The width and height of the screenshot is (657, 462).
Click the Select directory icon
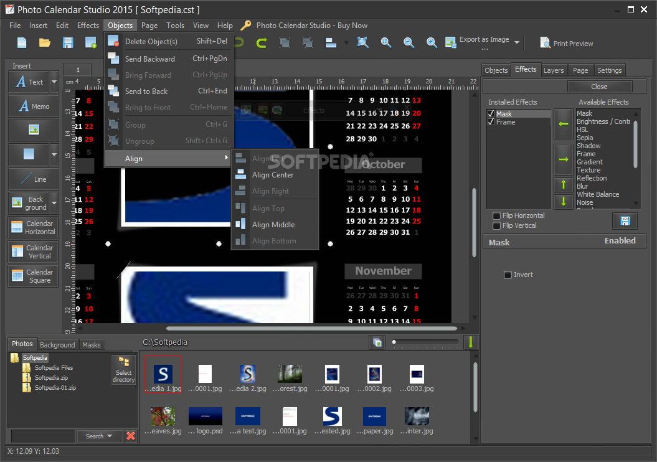pyautogui.click(x=123, y=369)
